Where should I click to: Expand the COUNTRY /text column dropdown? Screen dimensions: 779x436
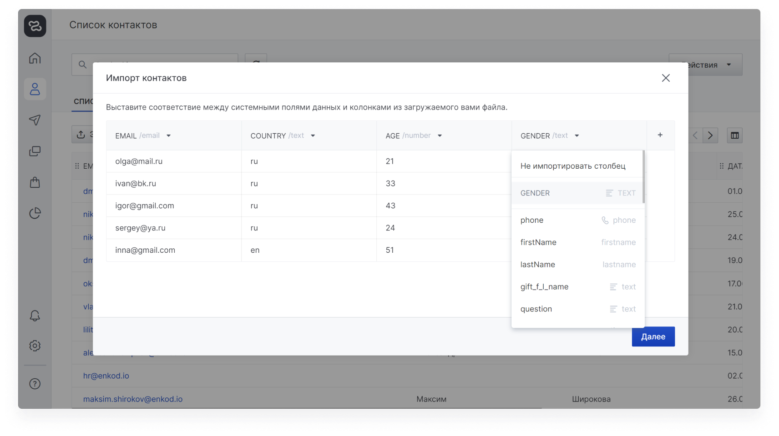tap(313, 136)
